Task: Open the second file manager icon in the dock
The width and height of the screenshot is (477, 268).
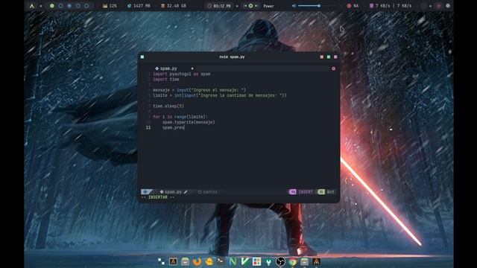Action: 305,261
